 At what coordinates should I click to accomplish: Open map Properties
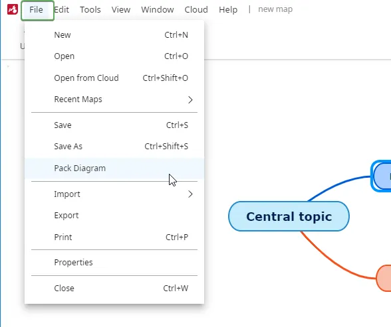point(114,263)
